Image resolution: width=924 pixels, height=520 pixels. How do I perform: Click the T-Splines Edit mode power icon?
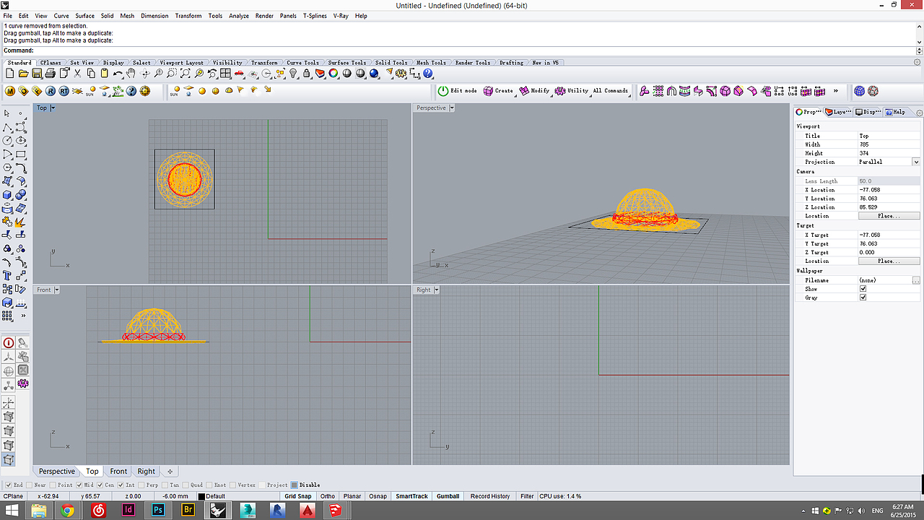443,91
